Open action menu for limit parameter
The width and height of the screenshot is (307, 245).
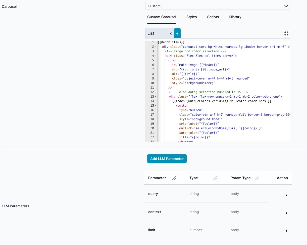[x=286, y=230]
